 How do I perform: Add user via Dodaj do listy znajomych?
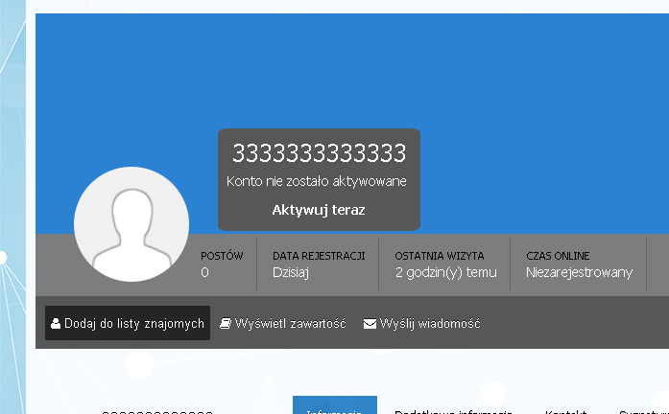(x=128, y=323)
